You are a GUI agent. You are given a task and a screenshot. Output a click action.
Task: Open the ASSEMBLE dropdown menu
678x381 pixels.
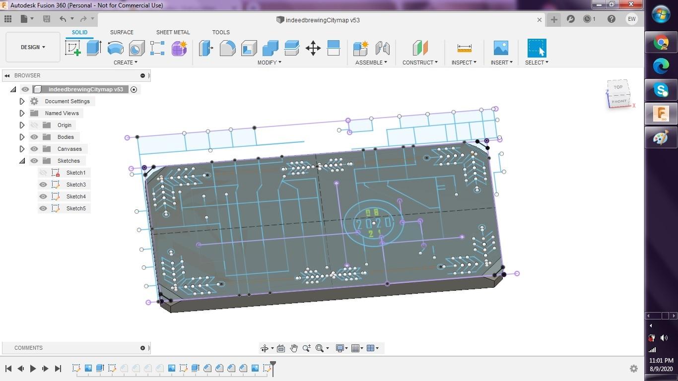point(371,63)
